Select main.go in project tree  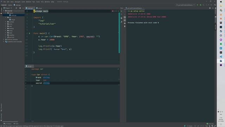pyautogui.click(x=14, y=15)
